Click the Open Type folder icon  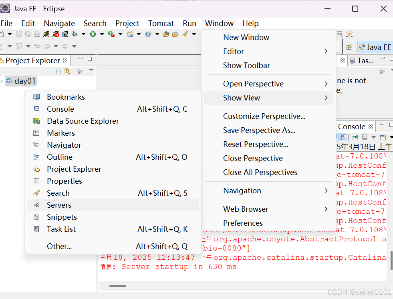(x=166, y=34)
